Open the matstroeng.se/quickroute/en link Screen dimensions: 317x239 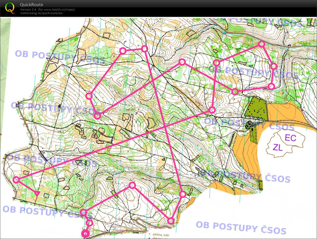coord(41,13)
